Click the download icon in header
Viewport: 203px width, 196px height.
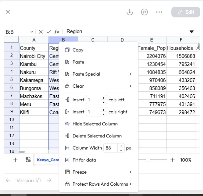[130, 12]
